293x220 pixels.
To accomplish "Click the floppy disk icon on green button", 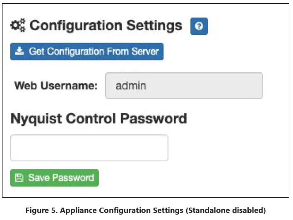I will [19, 178].
